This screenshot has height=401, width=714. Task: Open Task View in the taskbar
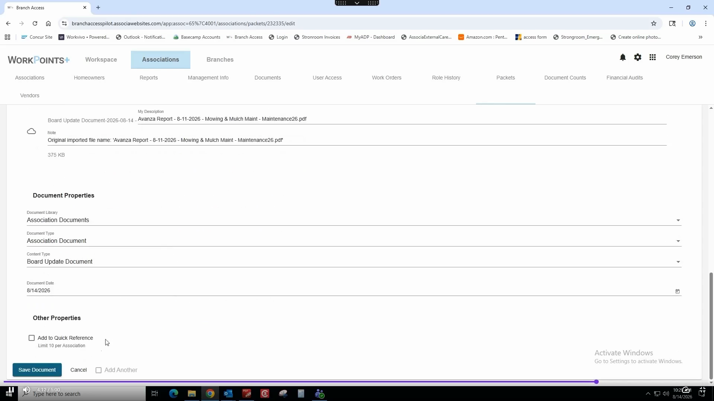(x=155, y=394)
